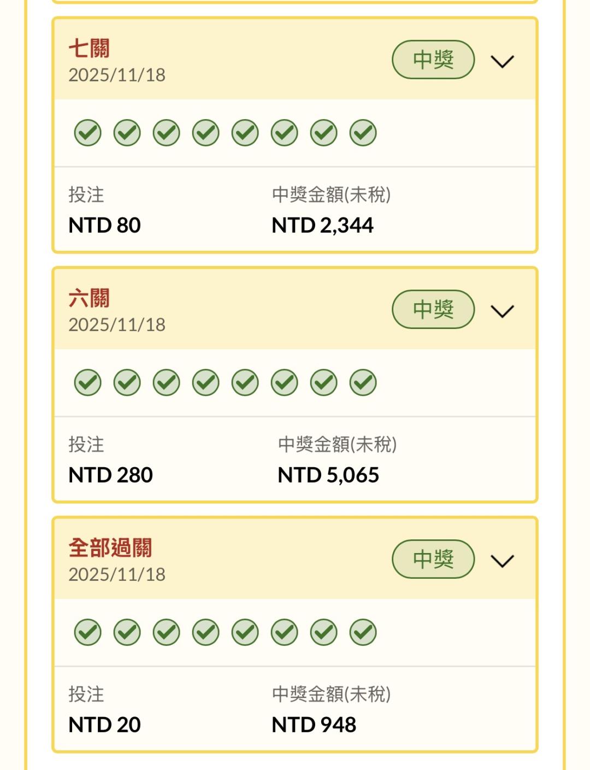The width and height of the screenshot is (590, 770).
Task: Click last green checkmark in 全部過關 row
Action: click(363, 632)
